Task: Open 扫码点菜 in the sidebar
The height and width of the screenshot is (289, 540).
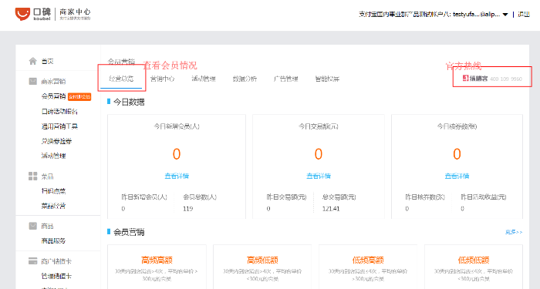Action: tap(53, 191)
